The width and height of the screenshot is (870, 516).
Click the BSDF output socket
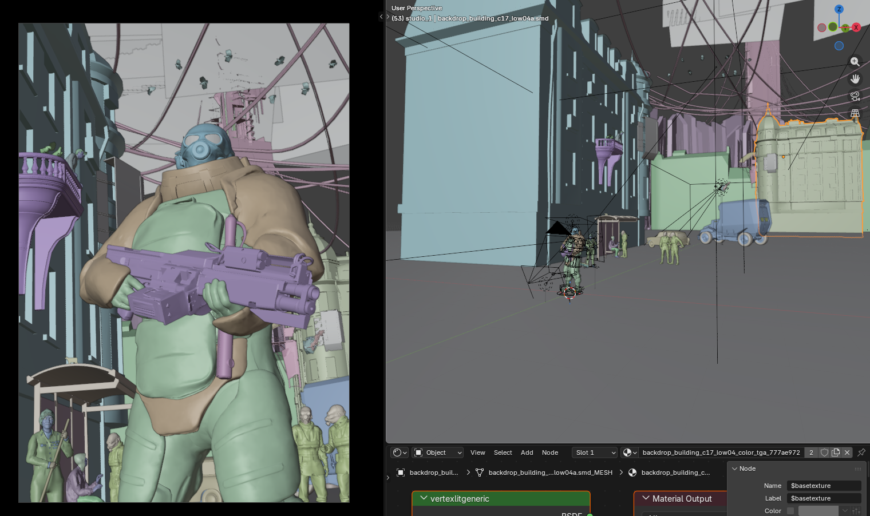coord(590,515)
